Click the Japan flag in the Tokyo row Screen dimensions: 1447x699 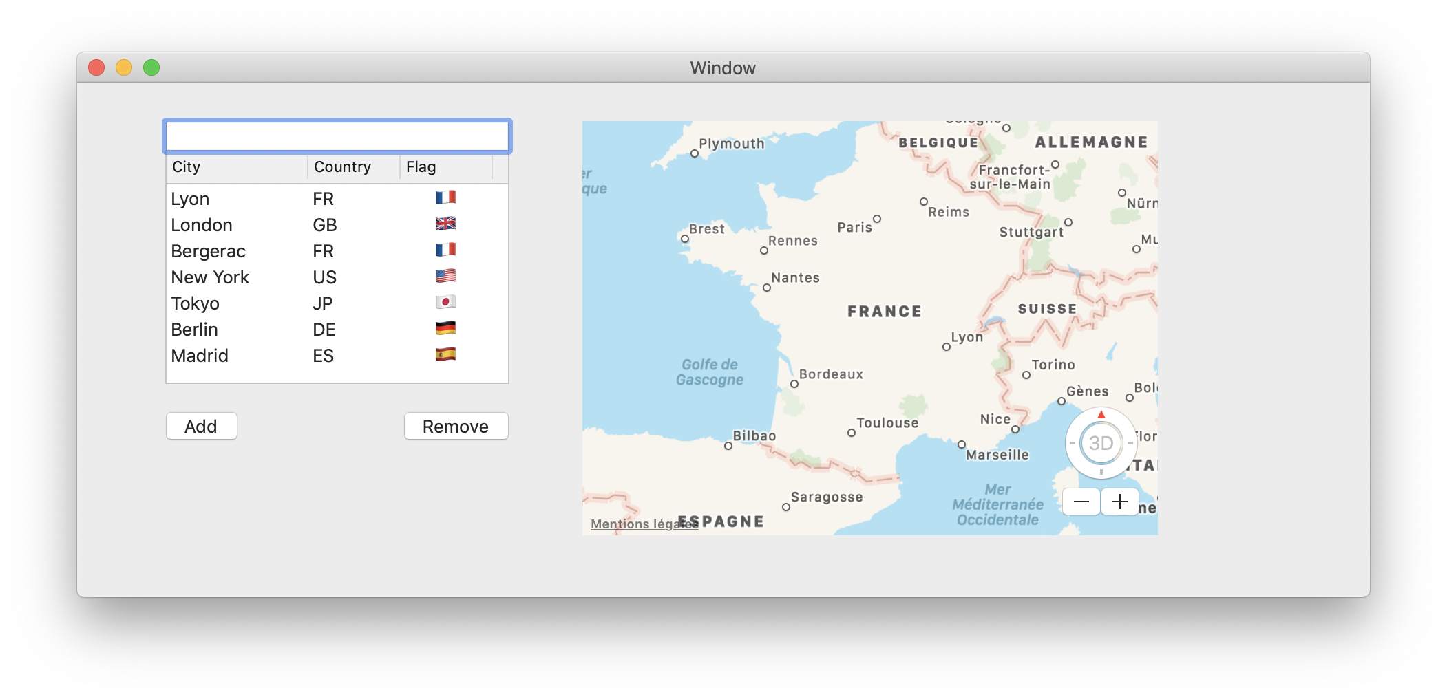[445, 302]
